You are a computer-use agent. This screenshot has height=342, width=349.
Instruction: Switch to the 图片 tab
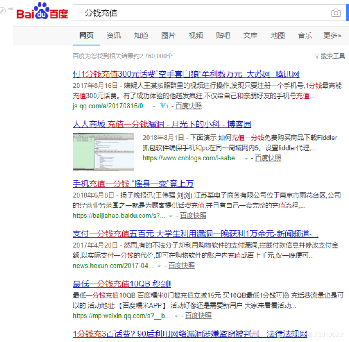[x=169, y=35]
